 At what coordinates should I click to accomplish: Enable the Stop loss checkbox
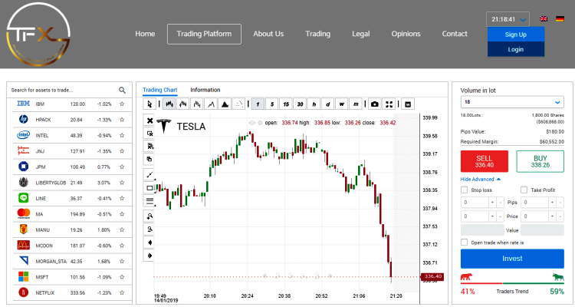point(465,190)
